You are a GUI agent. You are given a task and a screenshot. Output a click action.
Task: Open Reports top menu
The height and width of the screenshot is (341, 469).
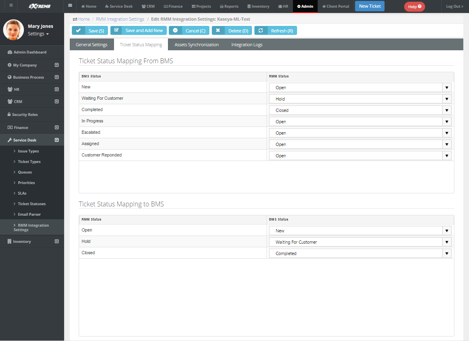pyautogui.click(x=229, y=6)
